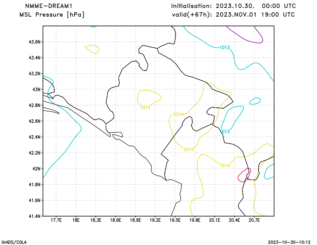This screenshot has height=245, width=317.
Task: Click the cyan 1013 label near 43.5N
Action: tap(225, 48)
